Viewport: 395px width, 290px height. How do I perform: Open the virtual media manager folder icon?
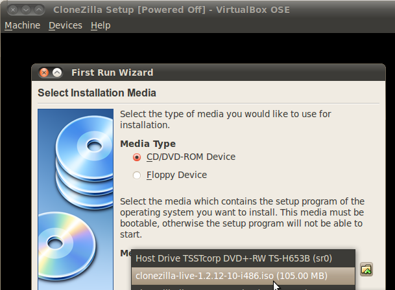(366, 269)
